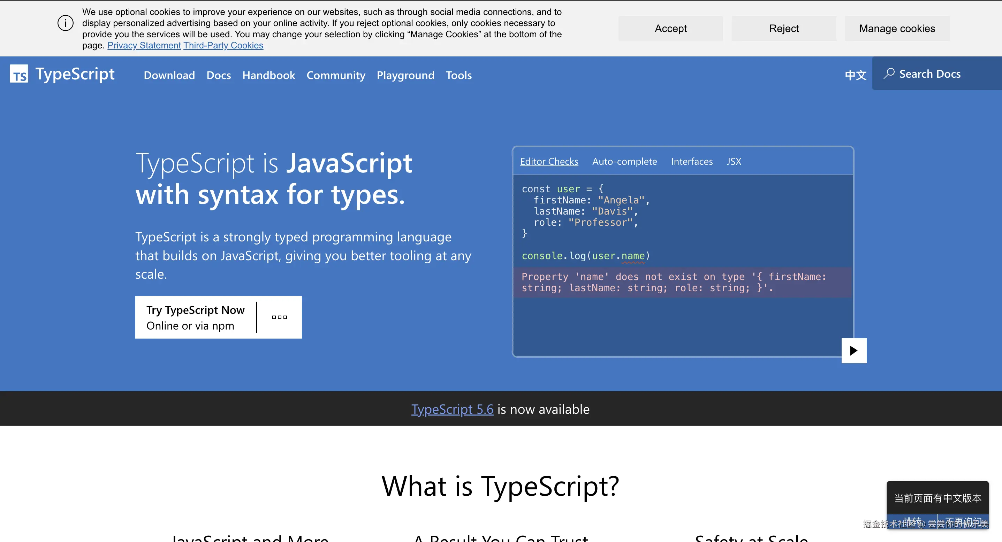Open the Interfaces code example tab
Screen dimensions: 1002x542
click(x=692, y=162)
